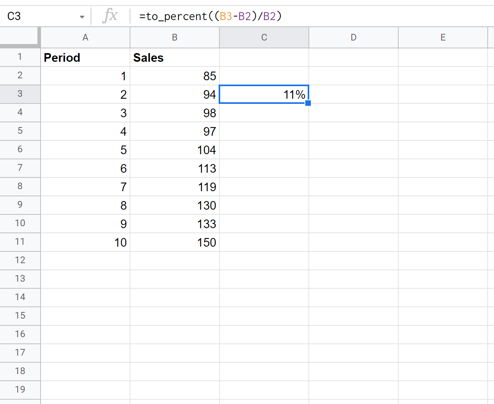Select column D header
The image size is (494, 404).
coord(353,37)
